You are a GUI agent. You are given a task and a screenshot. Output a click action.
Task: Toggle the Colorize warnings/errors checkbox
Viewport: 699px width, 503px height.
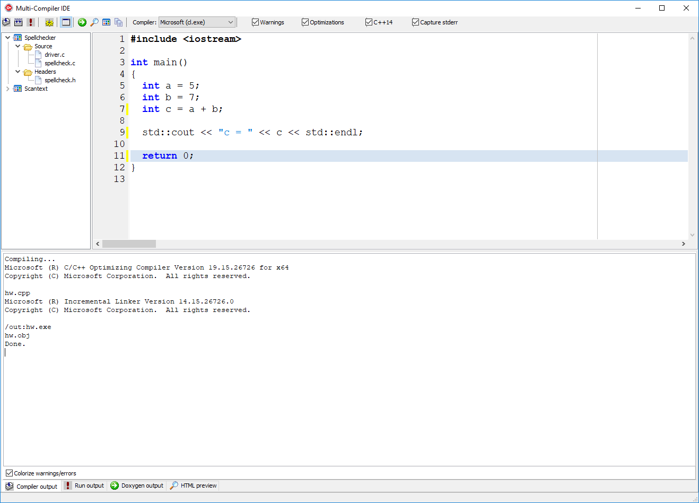(9, 473)
